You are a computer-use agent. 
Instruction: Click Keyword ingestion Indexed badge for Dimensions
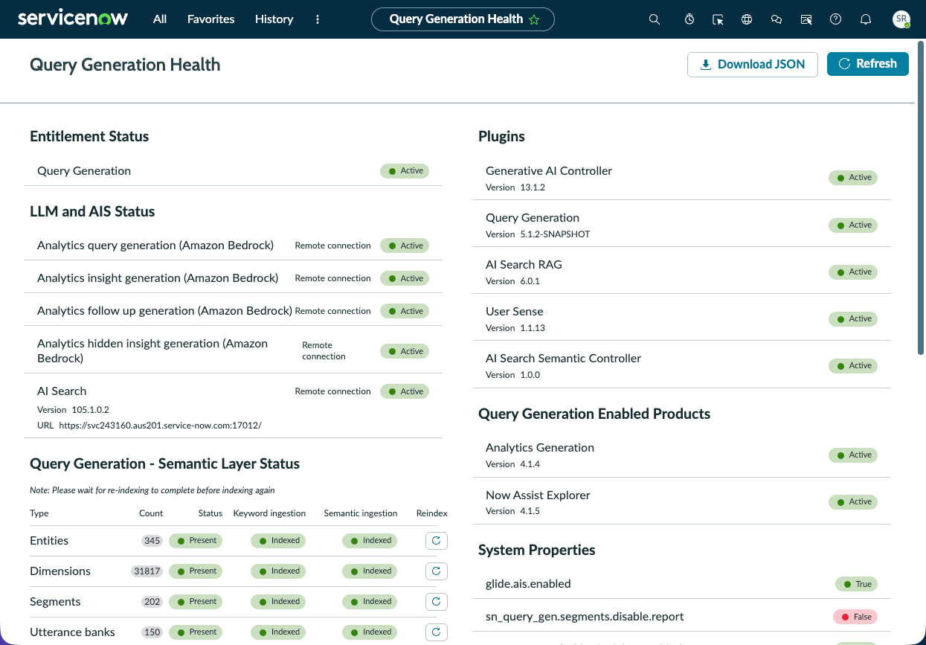click(278, 571)
